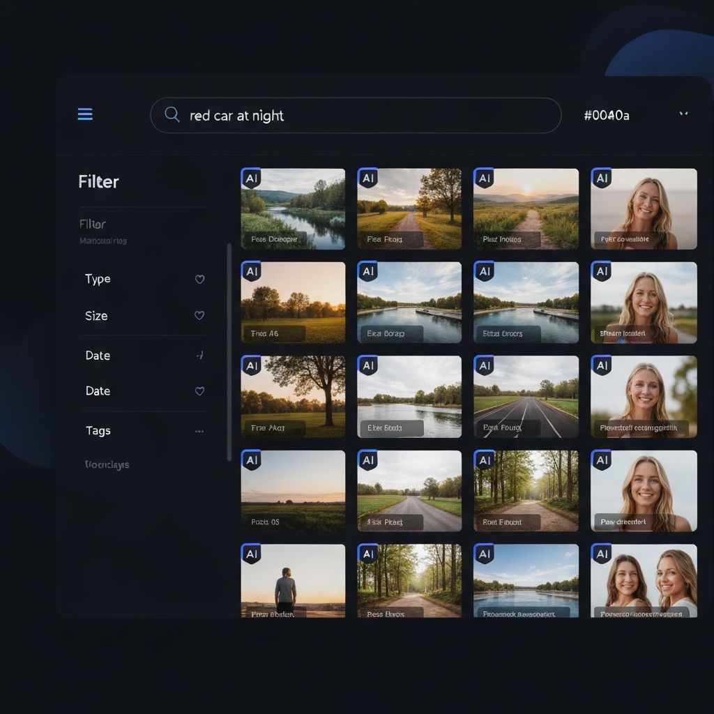Toggle the heart icon on Type row
This screenshot has height=714, width=714.
(x=199, y=279)
